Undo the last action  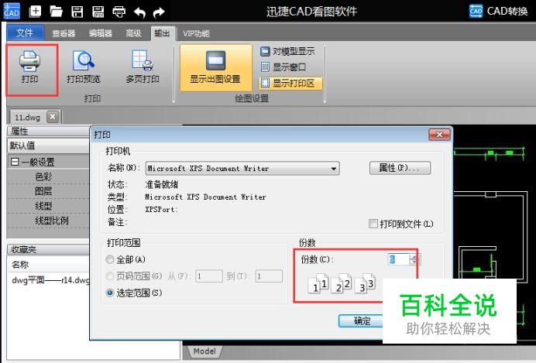tap(139, 12)
